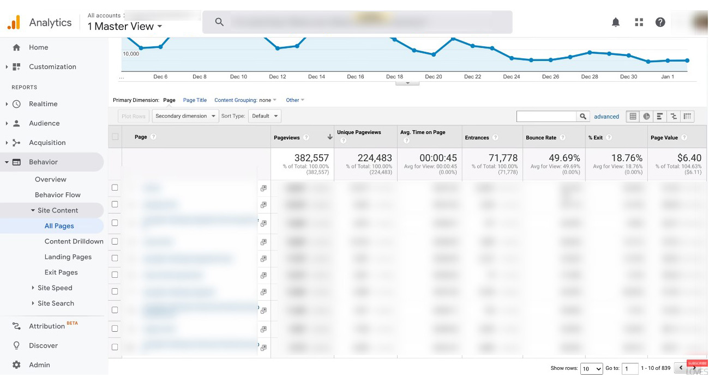Click the advanced filter link
This screenshot has height=384, width=709.
point(606,117)
